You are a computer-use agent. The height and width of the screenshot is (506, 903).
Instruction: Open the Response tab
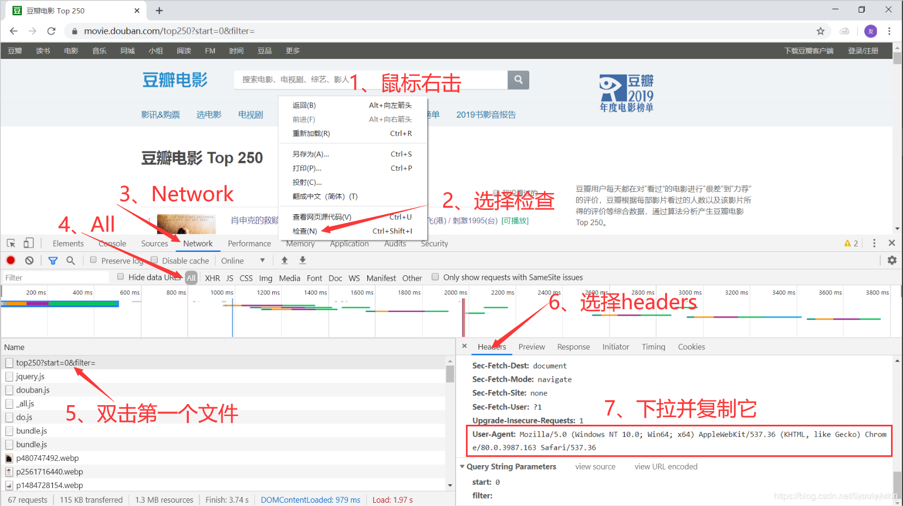[573, 347]
